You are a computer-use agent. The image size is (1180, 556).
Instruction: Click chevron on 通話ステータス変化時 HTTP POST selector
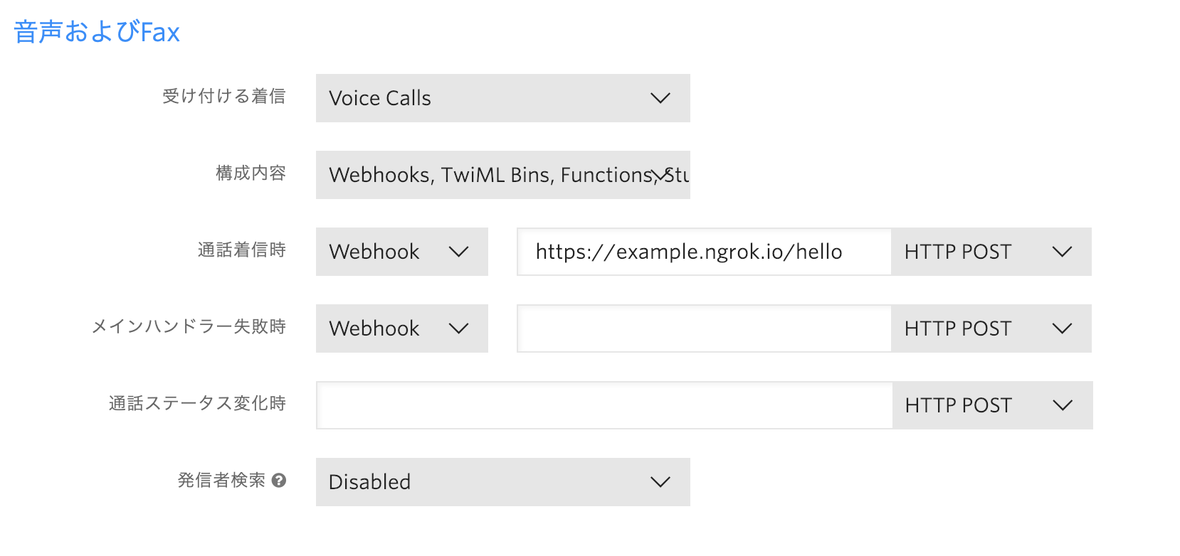coord(1063,405)
